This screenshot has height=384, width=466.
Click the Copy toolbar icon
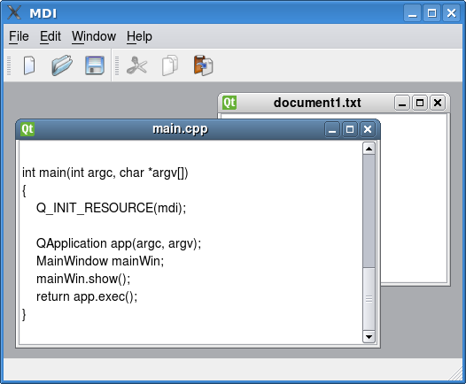170,65
